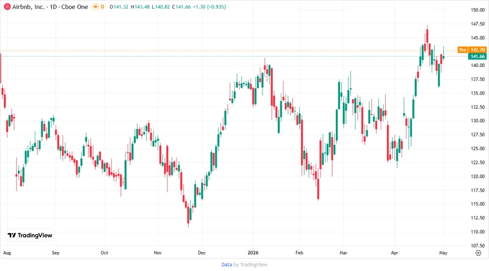Click the 122.50 price axis label
The width and height of the screenshot is (489, 271).
pyautogui.click(x=478, y=162)
